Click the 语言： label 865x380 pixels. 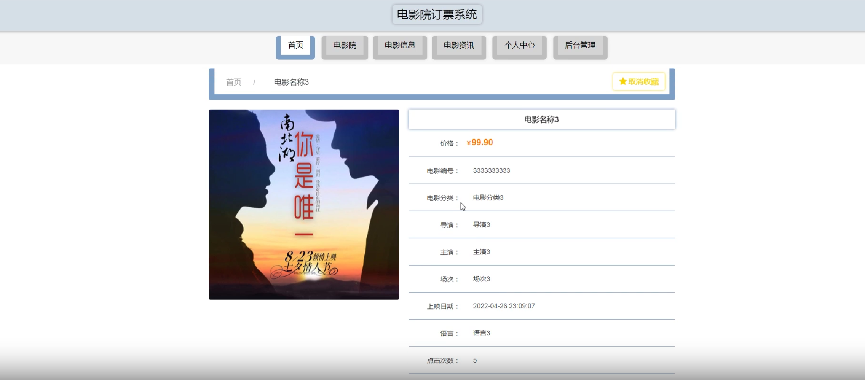tap(450, 334)
